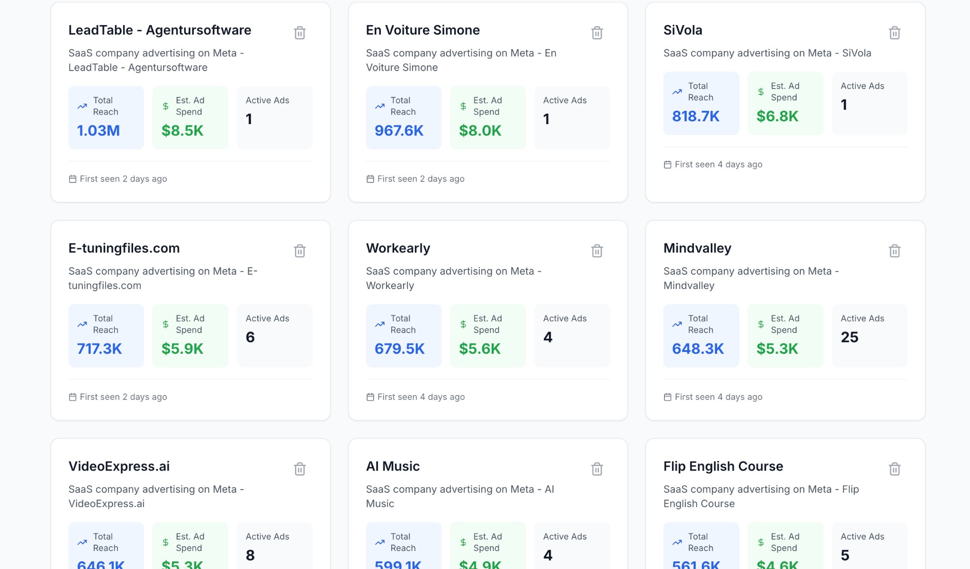Image resolution: width=970 pixels, height=569 pixels.
Task: Delete the Mindvalley card
Action: (894, 251)
